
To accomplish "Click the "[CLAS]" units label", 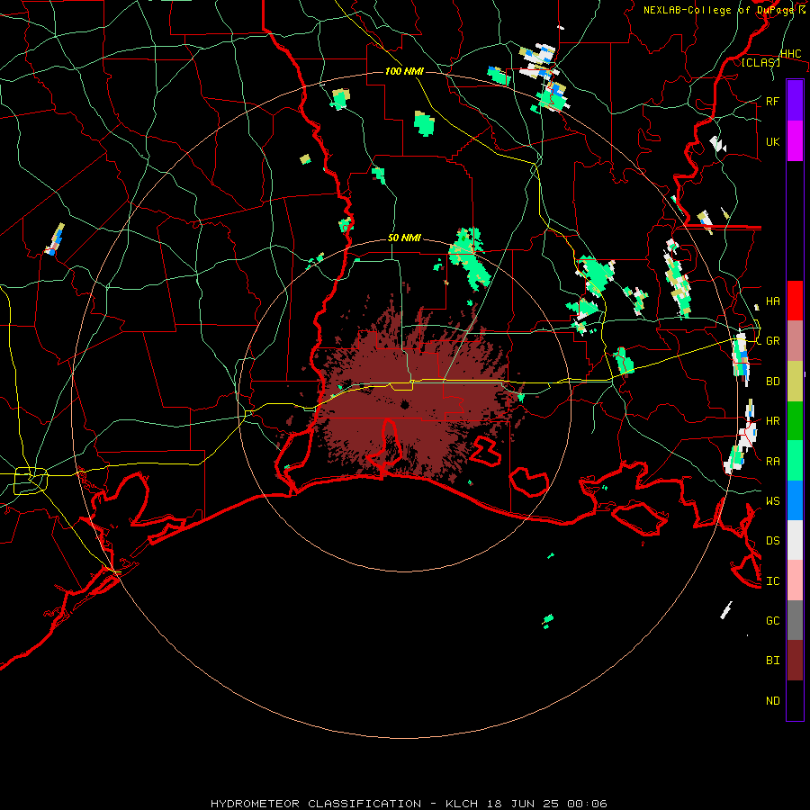I will [760, 62].
